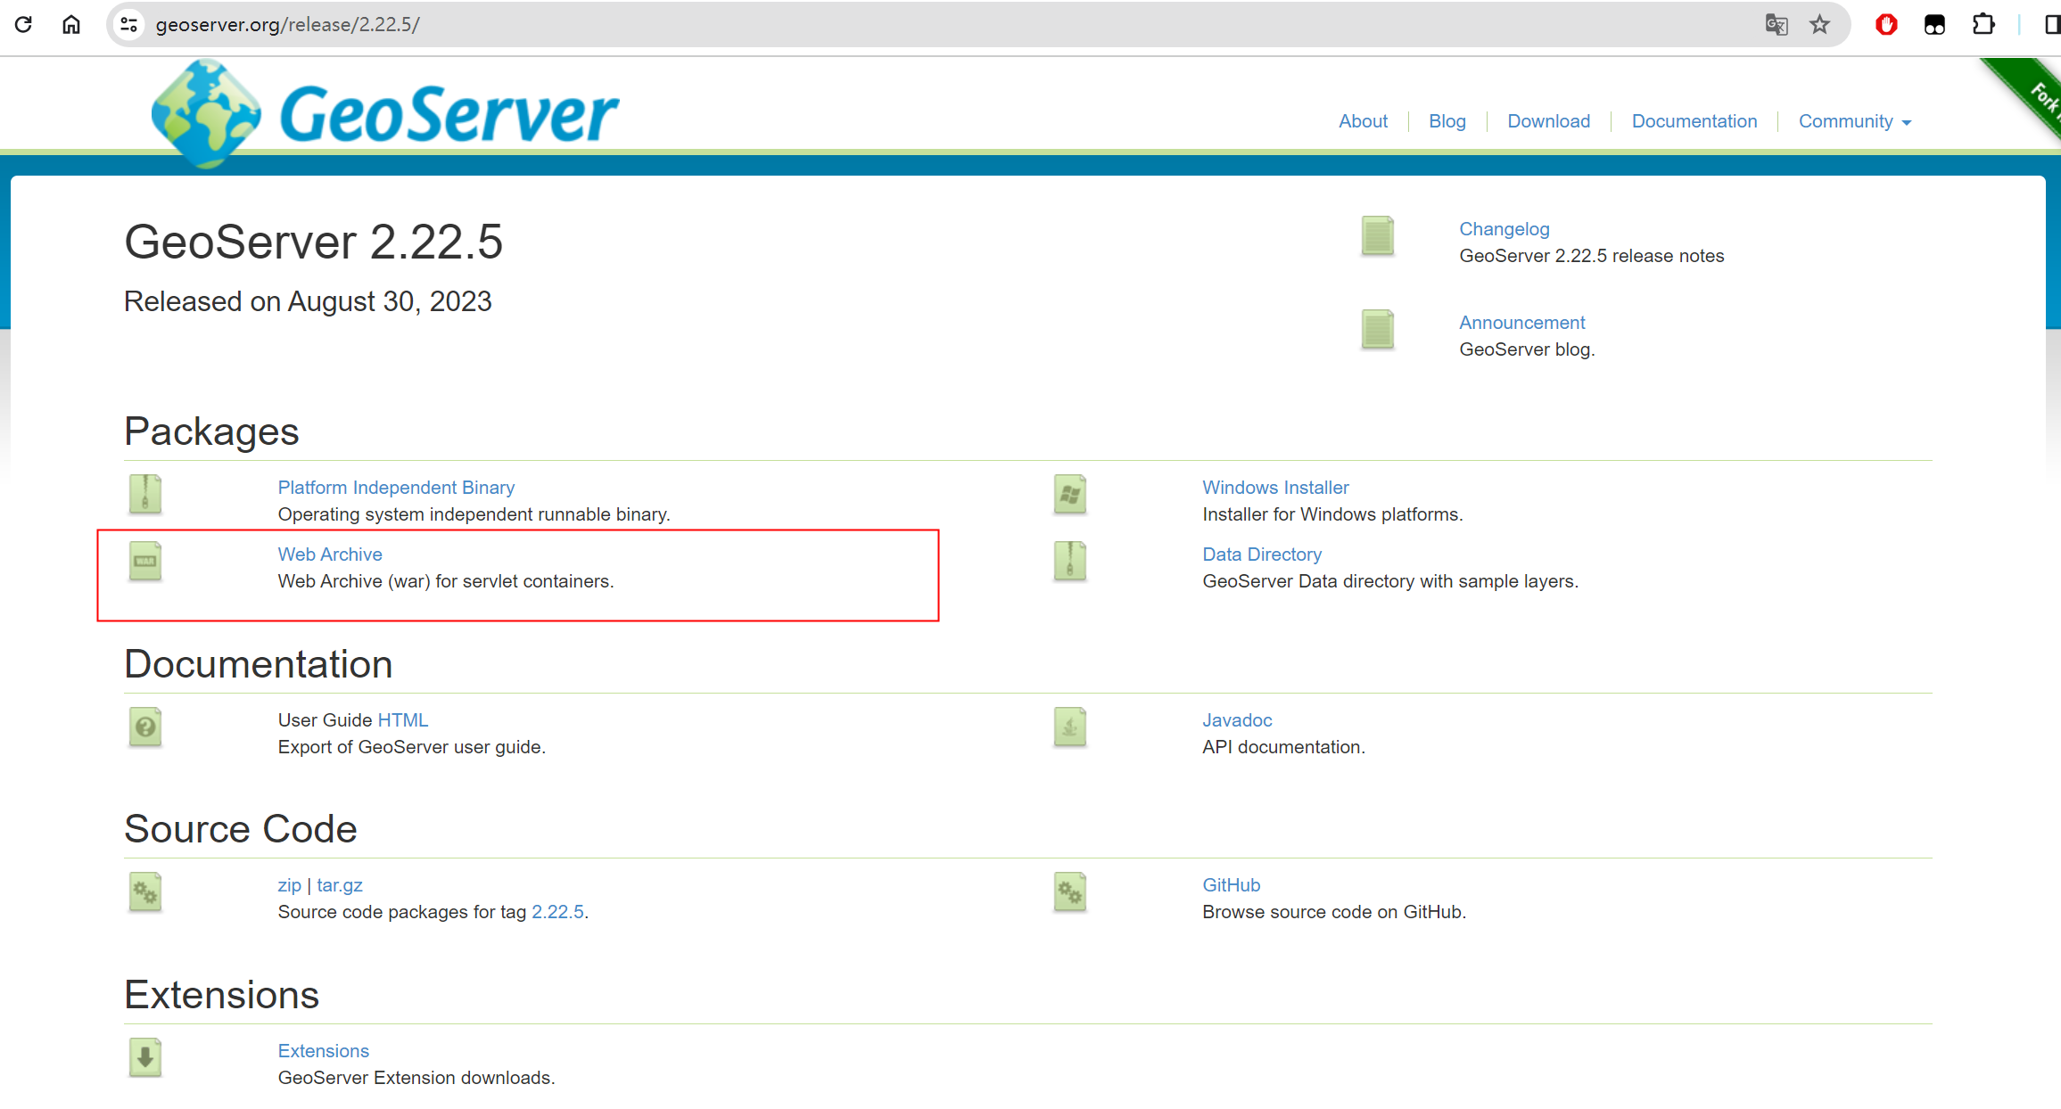This screenshot has height=1109, width=2061.
Task: Click the GeoServer globe logo
Action: click(x=206, y=114)
